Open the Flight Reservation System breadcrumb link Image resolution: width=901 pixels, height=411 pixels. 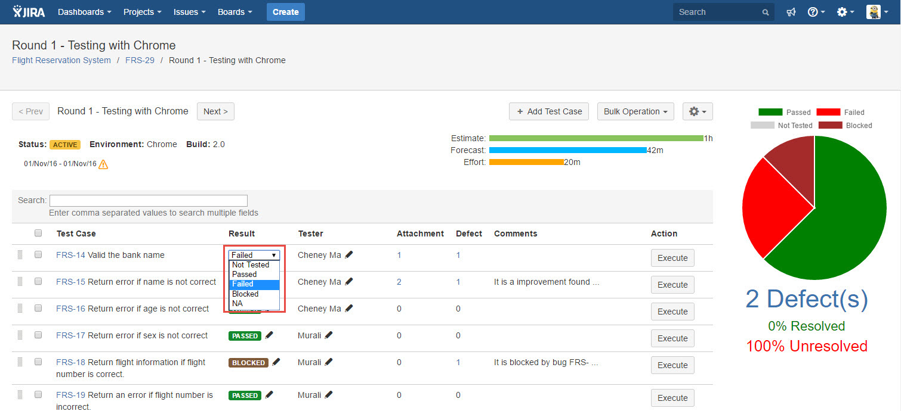[x=61, y=60]
